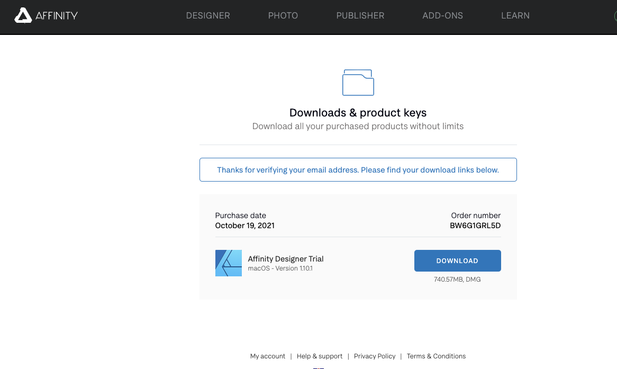This screenshot has height=369, width=617.
Task: Open the PHOTO menu
Action: pyautogui.click(x=283, y=15)
